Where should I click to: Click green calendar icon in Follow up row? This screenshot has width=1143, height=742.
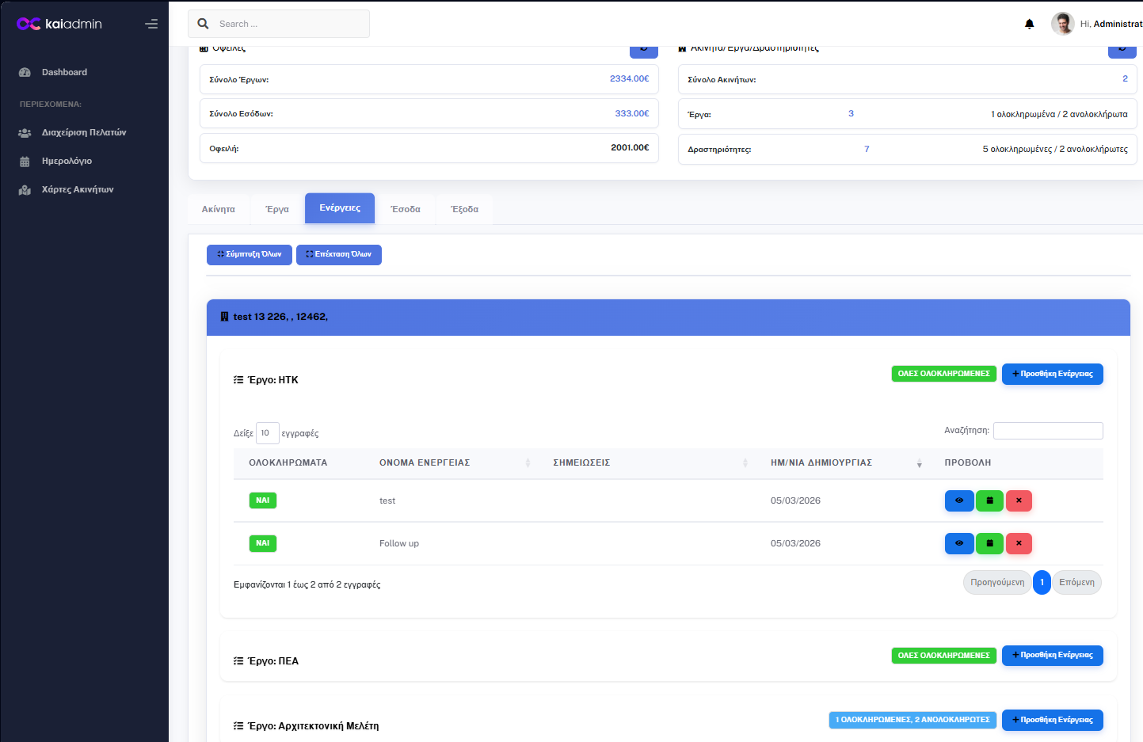pos(989,543)
